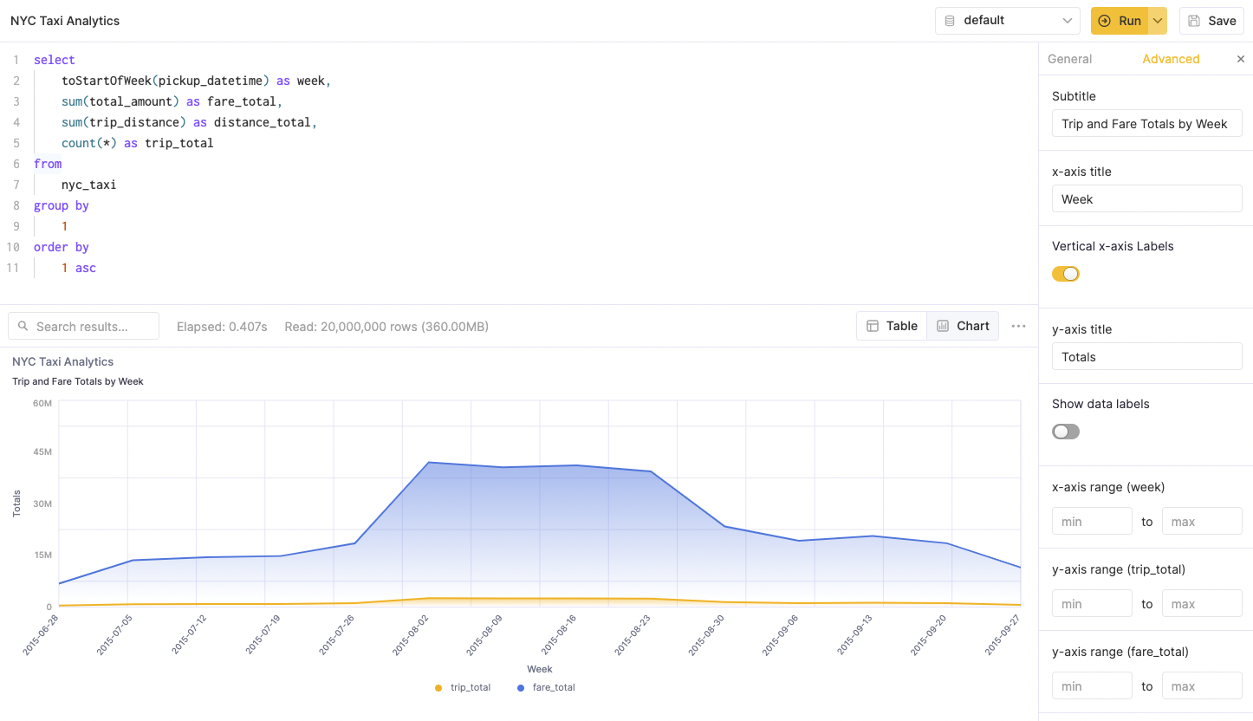The image size is (1253, 721).
Task: Toggle fare_total blue legend swatch
Action: pyautogui.click(x=520, y=687)
